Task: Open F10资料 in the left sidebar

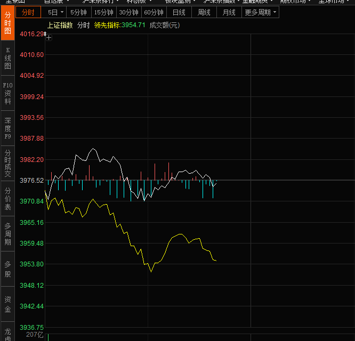Action: [x=7, y=93]
